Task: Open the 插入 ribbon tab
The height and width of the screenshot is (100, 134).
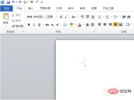Action: click(30, 8)
